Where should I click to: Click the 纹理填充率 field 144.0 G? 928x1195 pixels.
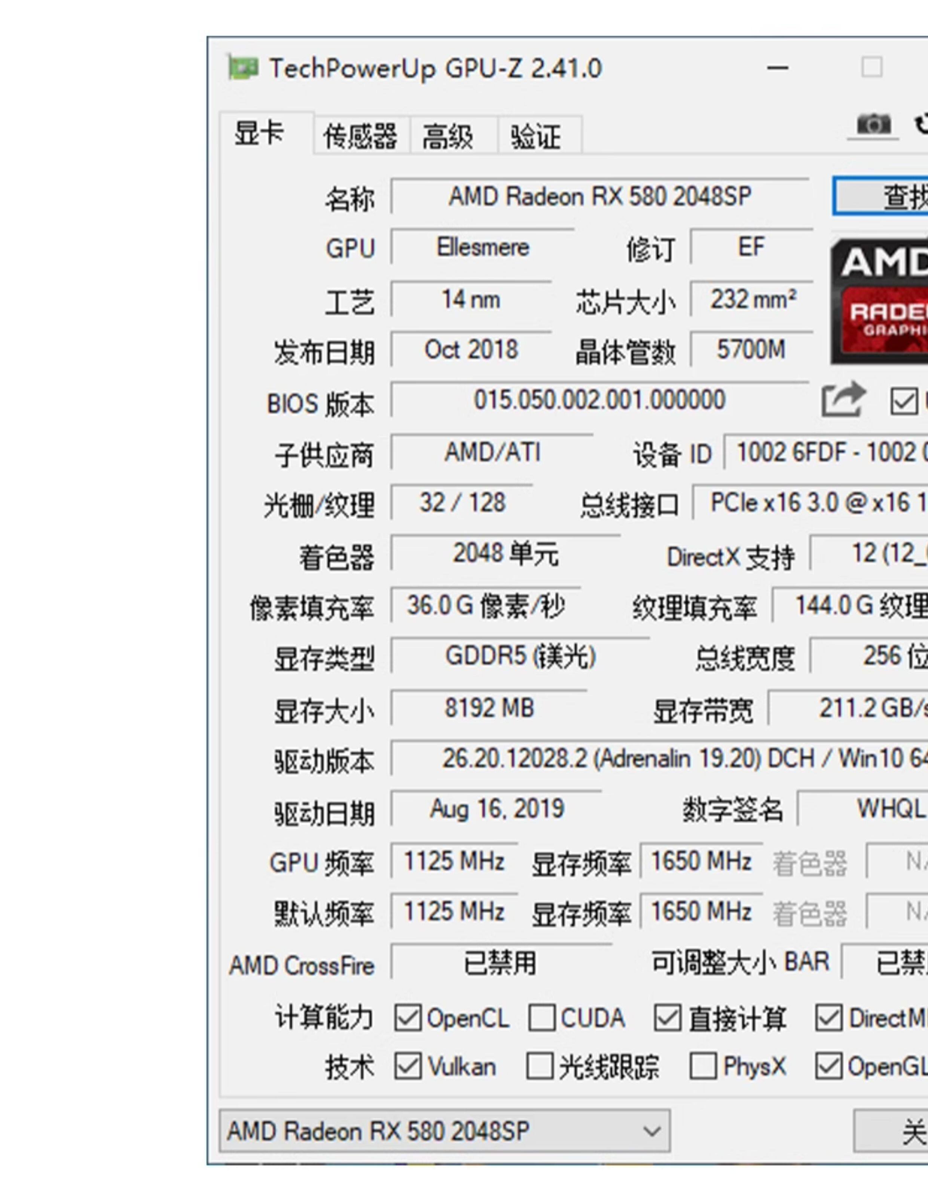(x=850, y=605)
